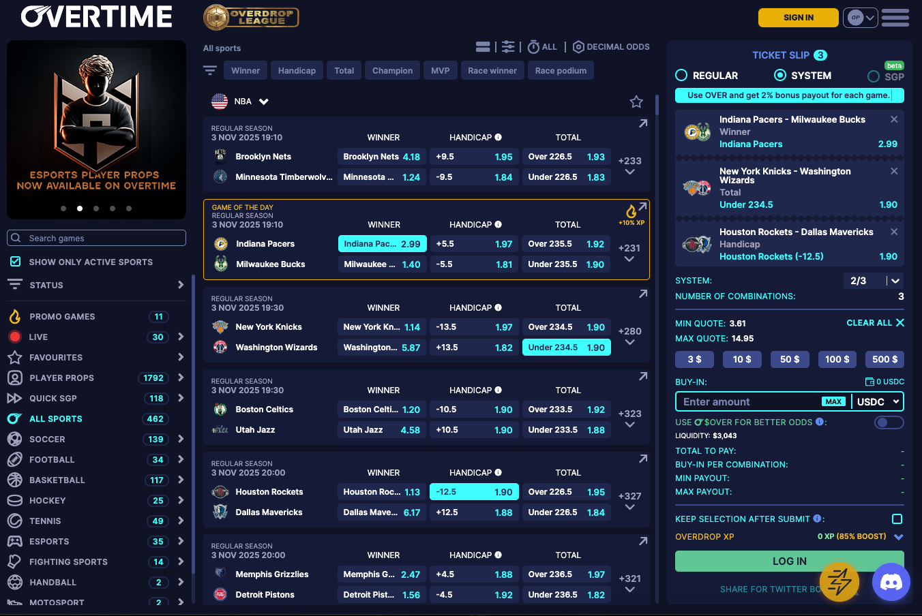922x616 pixels.
Task: Enable the use $OVER for better odds switch
Action: (x=889, y=422)
